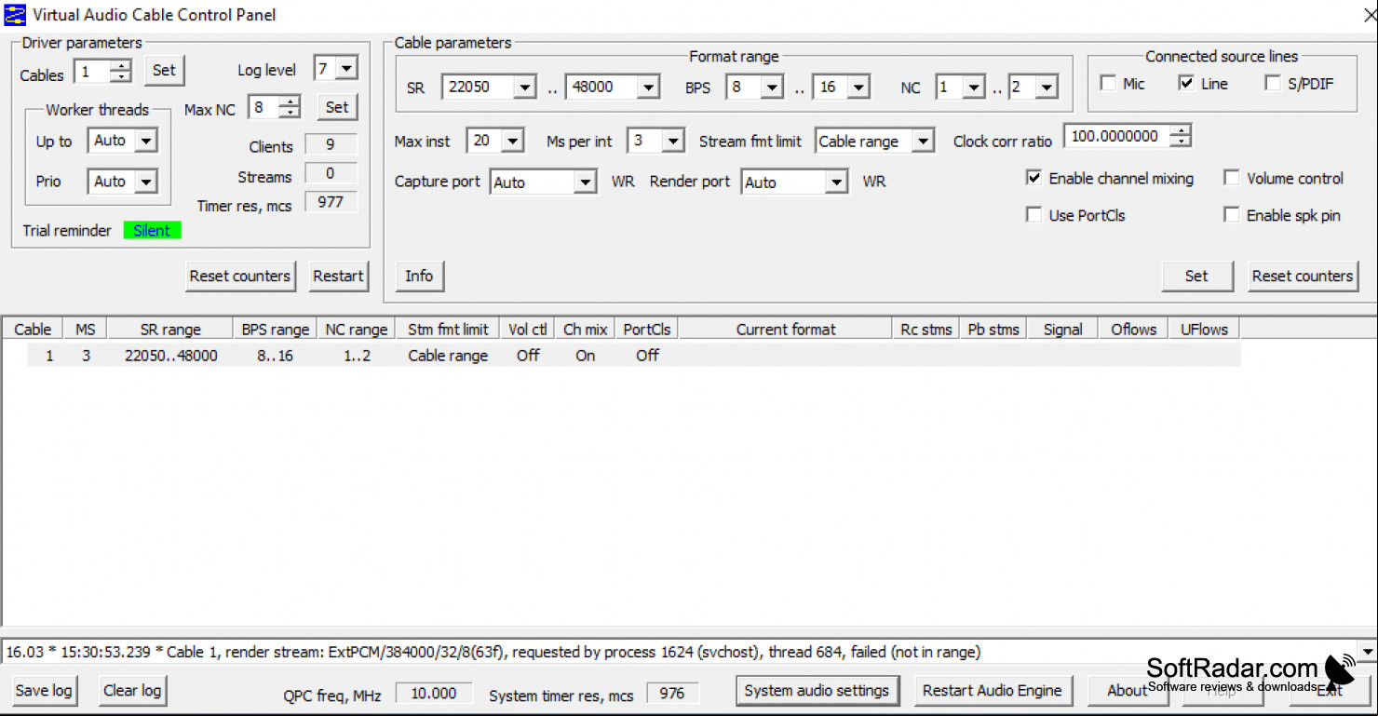Click the Clear log button

pos(132,690)
